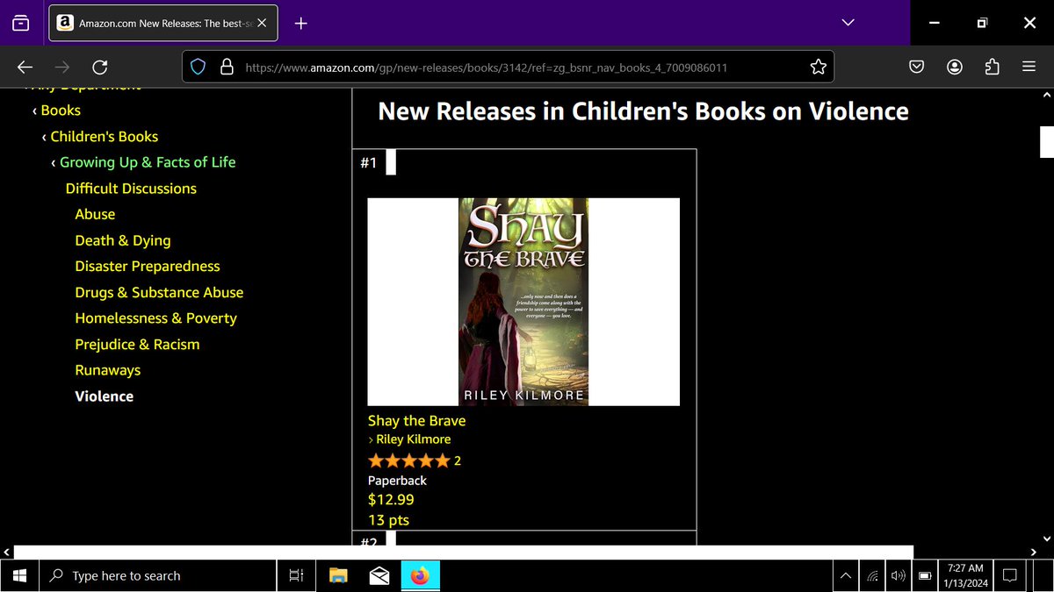Image resolution: width=1054 pixels, height=592 pixels.
Task: Bookmark this page with star icon
Action: pos(818,67)
